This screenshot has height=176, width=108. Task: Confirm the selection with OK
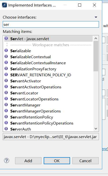(57, 161)
